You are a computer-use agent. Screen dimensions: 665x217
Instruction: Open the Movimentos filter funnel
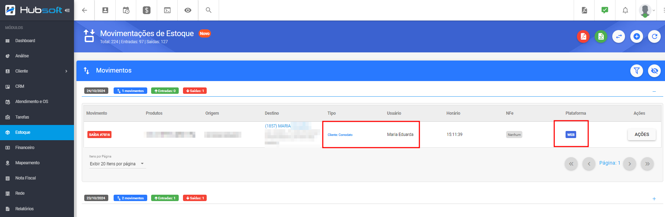637,71
